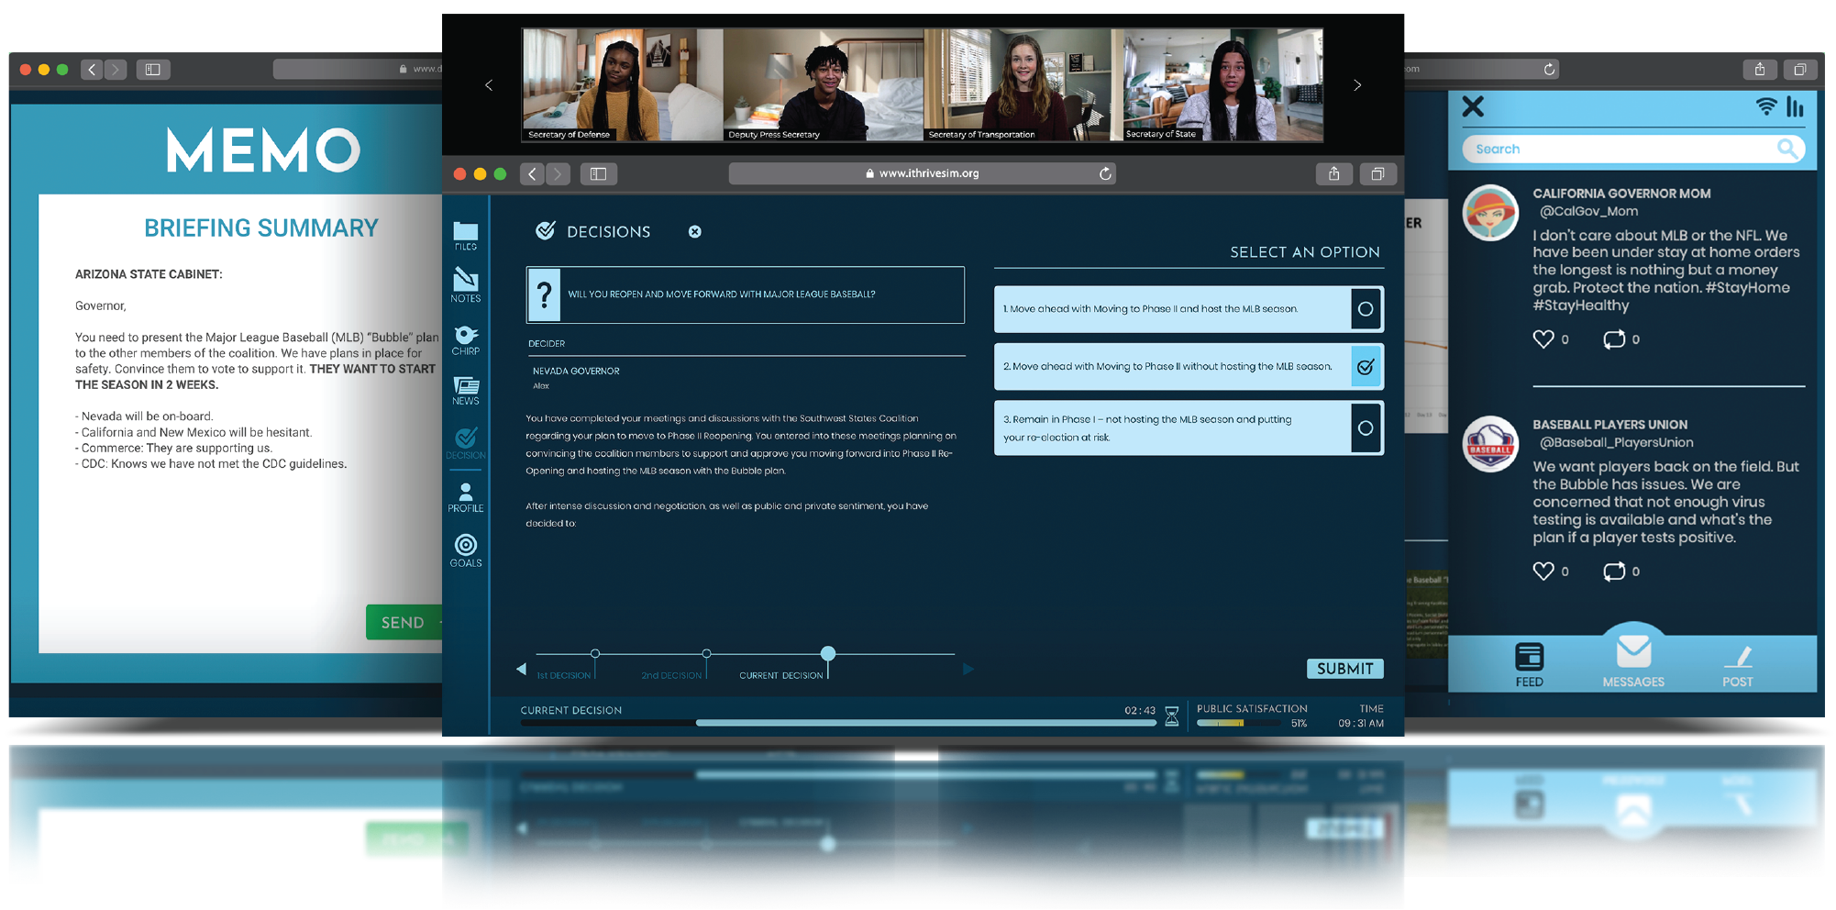Screen dimensions: 1836x910
Task: Select Secretary of State video tile
Action: pos(1222,84)
